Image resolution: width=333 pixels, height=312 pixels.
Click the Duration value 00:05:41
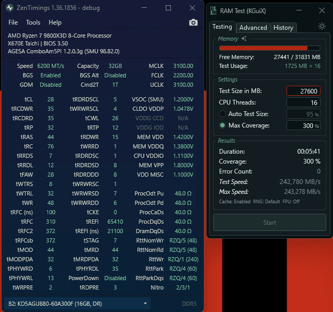pos(308,152)
